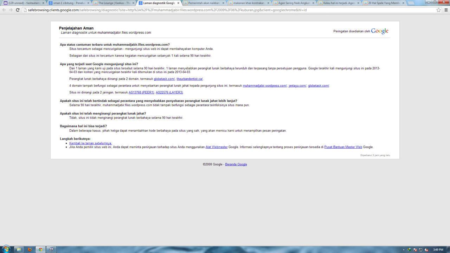
Task: Open the 'Alat Webmaster' link
Action: coord(217,147)
